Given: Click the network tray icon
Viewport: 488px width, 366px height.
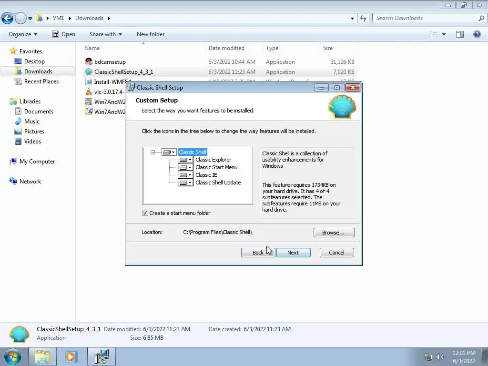Looking at the screenshot, I should coord(428,357).
